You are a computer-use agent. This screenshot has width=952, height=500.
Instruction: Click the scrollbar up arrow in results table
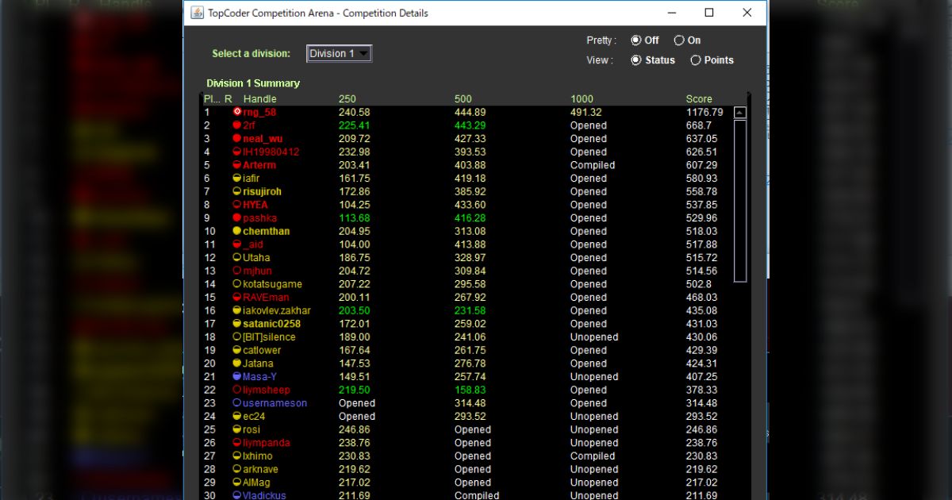point(739,113)
